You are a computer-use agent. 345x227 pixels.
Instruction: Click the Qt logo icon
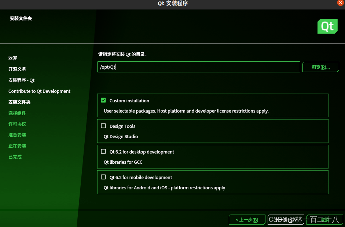pos(327,26)
